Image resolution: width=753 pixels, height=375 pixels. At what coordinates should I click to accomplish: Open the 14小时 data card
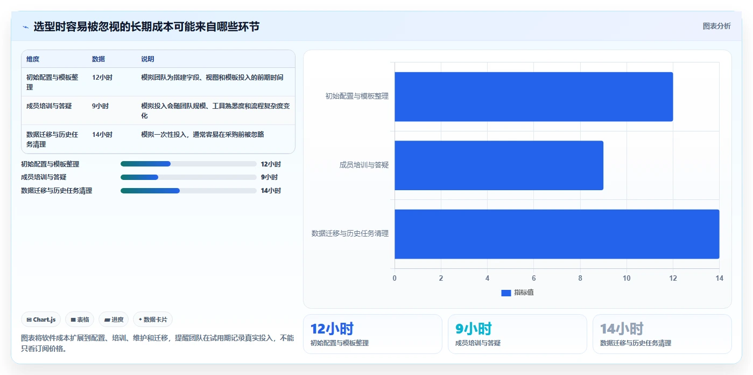click(x=662, y=334)
